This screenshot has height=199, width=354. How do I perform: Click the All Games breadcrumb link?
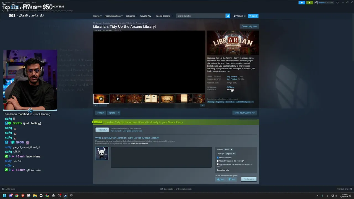(97, 23)
